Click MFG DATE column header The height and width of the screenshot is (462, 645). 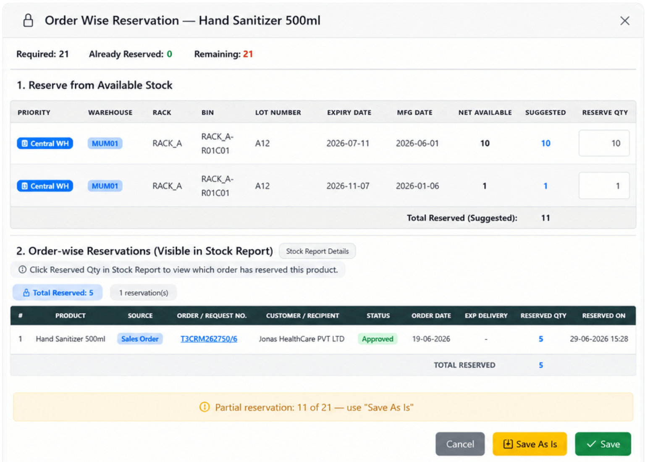[x=414, y=113]
